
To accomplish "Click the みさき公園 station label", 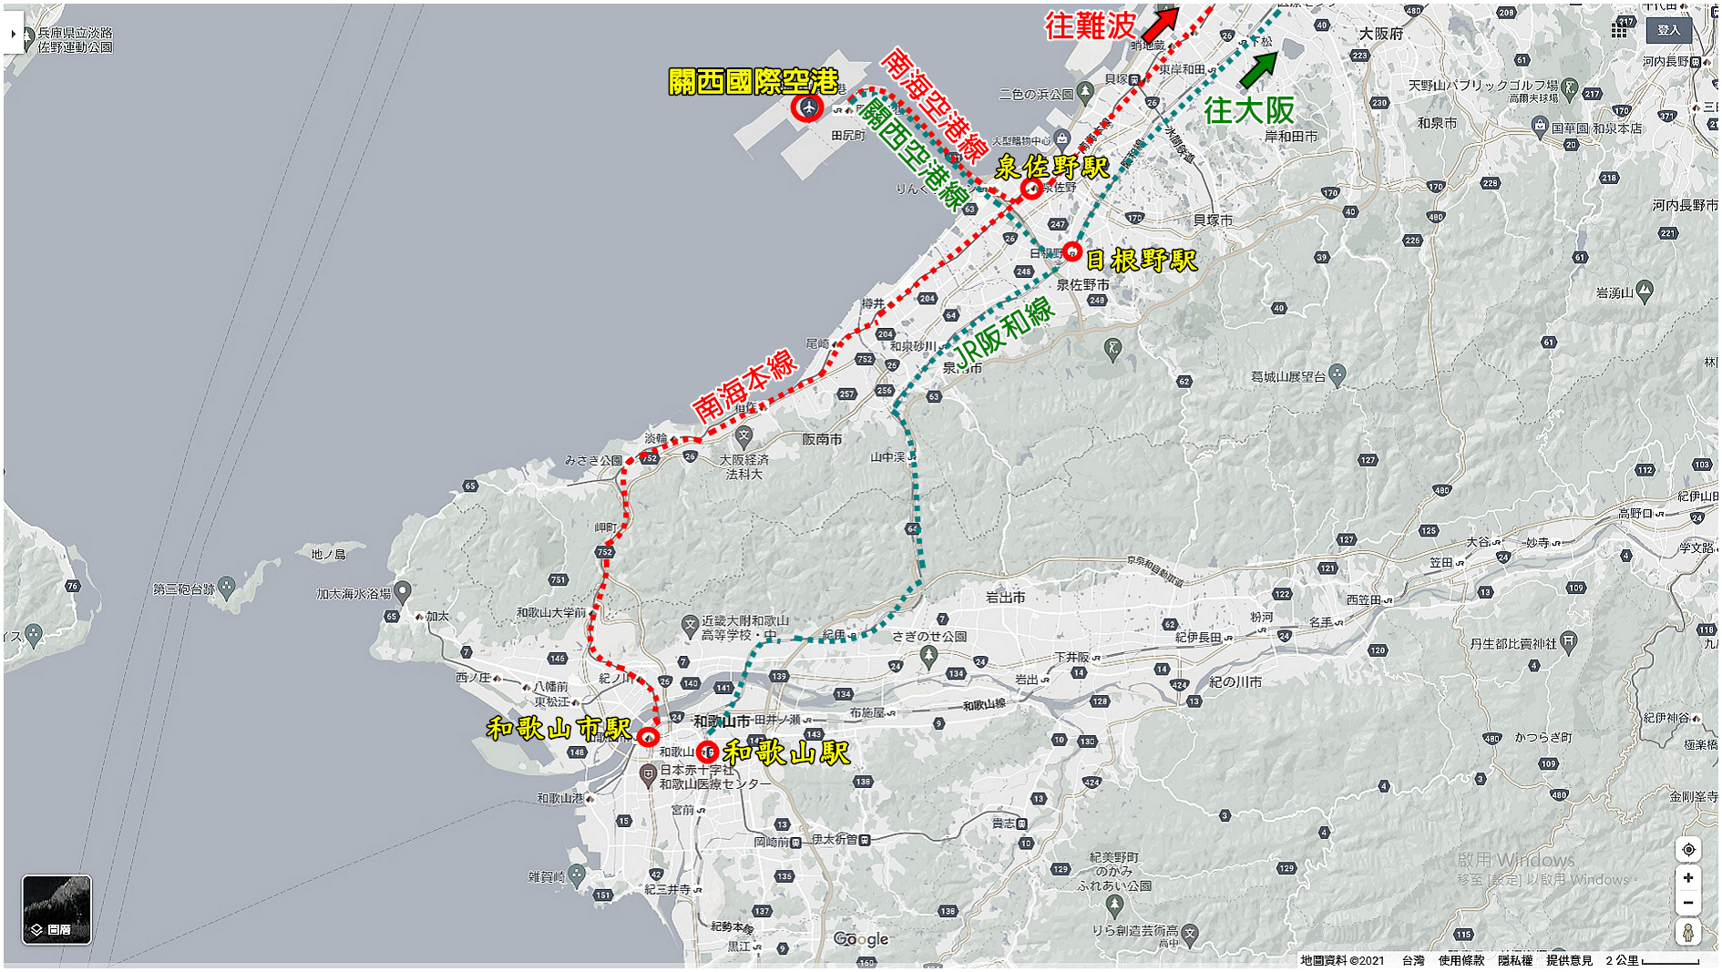I will [x=593, y=461].
